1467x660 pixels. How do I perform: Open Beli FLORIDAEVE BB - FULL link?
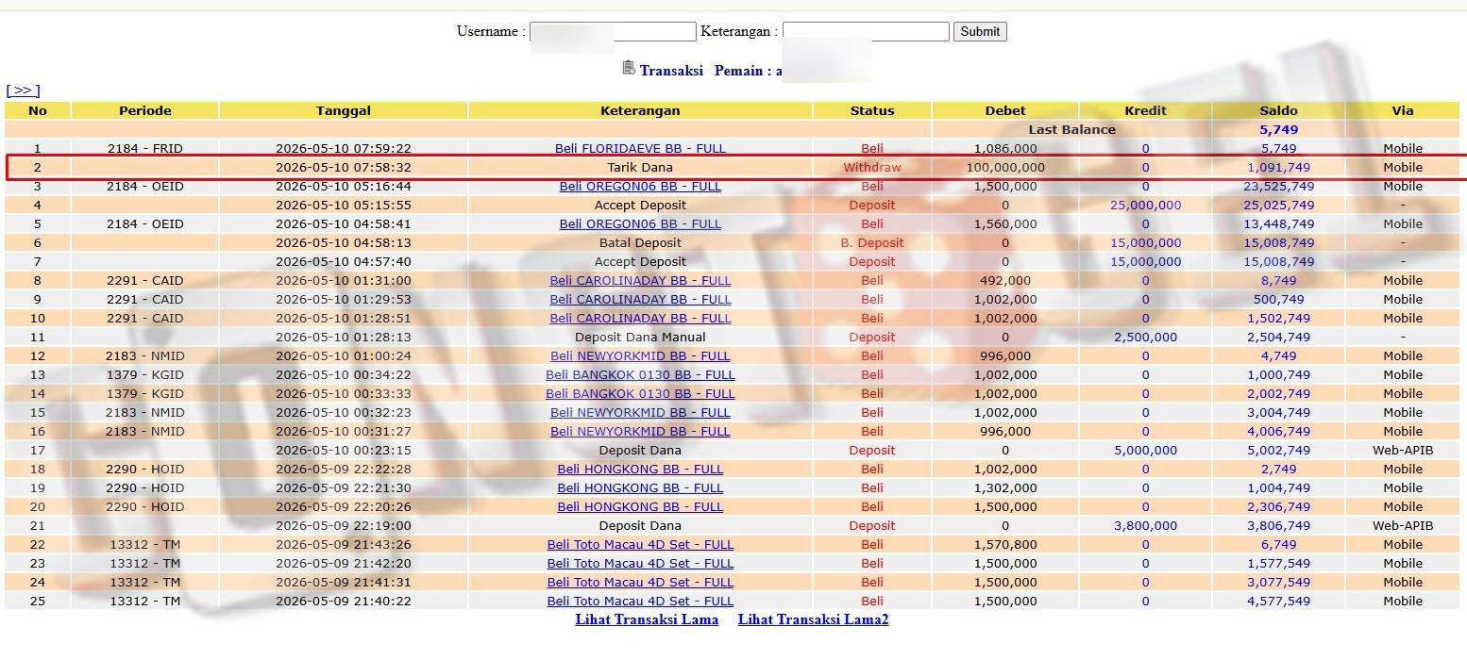pyautogui.click(x=640, y=148)
